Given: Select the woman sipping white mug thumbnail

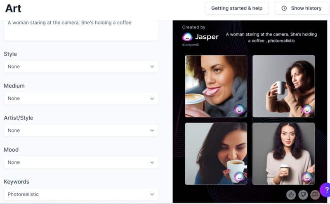Looking at the screenshot, I should pos(216,154).
